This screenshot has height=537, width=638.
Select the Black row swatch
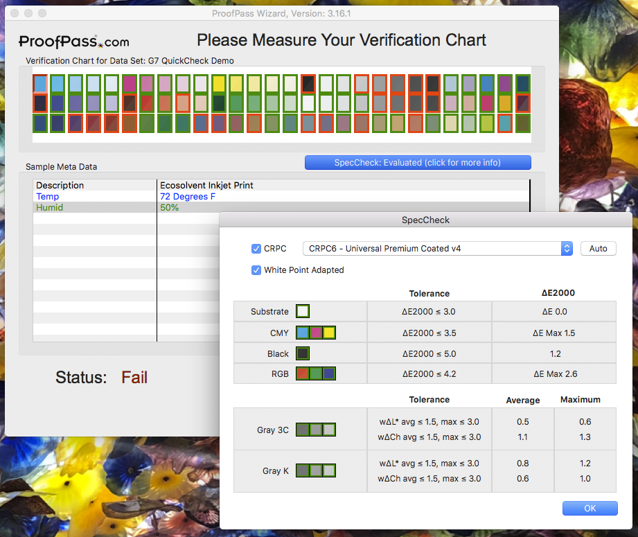click(x=302, y=353)
